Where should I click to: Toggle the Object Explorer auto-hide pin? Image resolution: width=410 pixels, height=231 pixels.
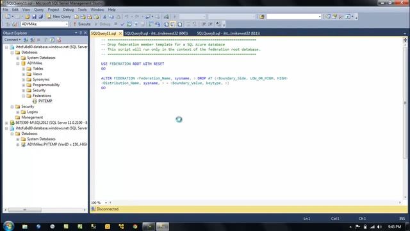(81, 33)
